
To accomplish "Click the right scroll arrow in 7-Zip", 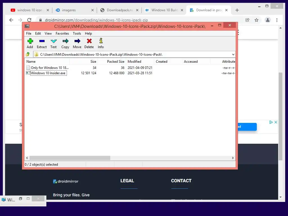I will point(233,158).
